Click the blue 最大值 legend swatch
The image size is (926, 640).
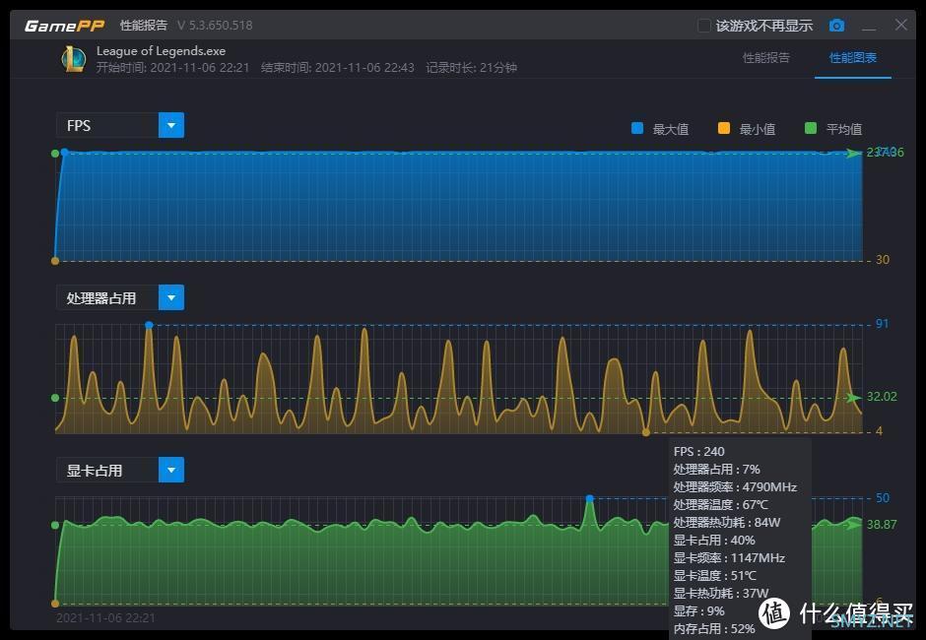637,128
